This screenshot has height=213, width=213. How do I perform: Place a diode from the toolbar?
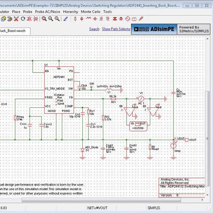point(115,19)
